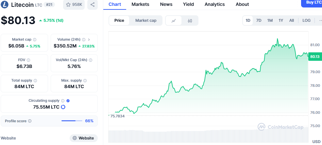
Task: Click the Profile score progress bar
Action: [72, 121]
